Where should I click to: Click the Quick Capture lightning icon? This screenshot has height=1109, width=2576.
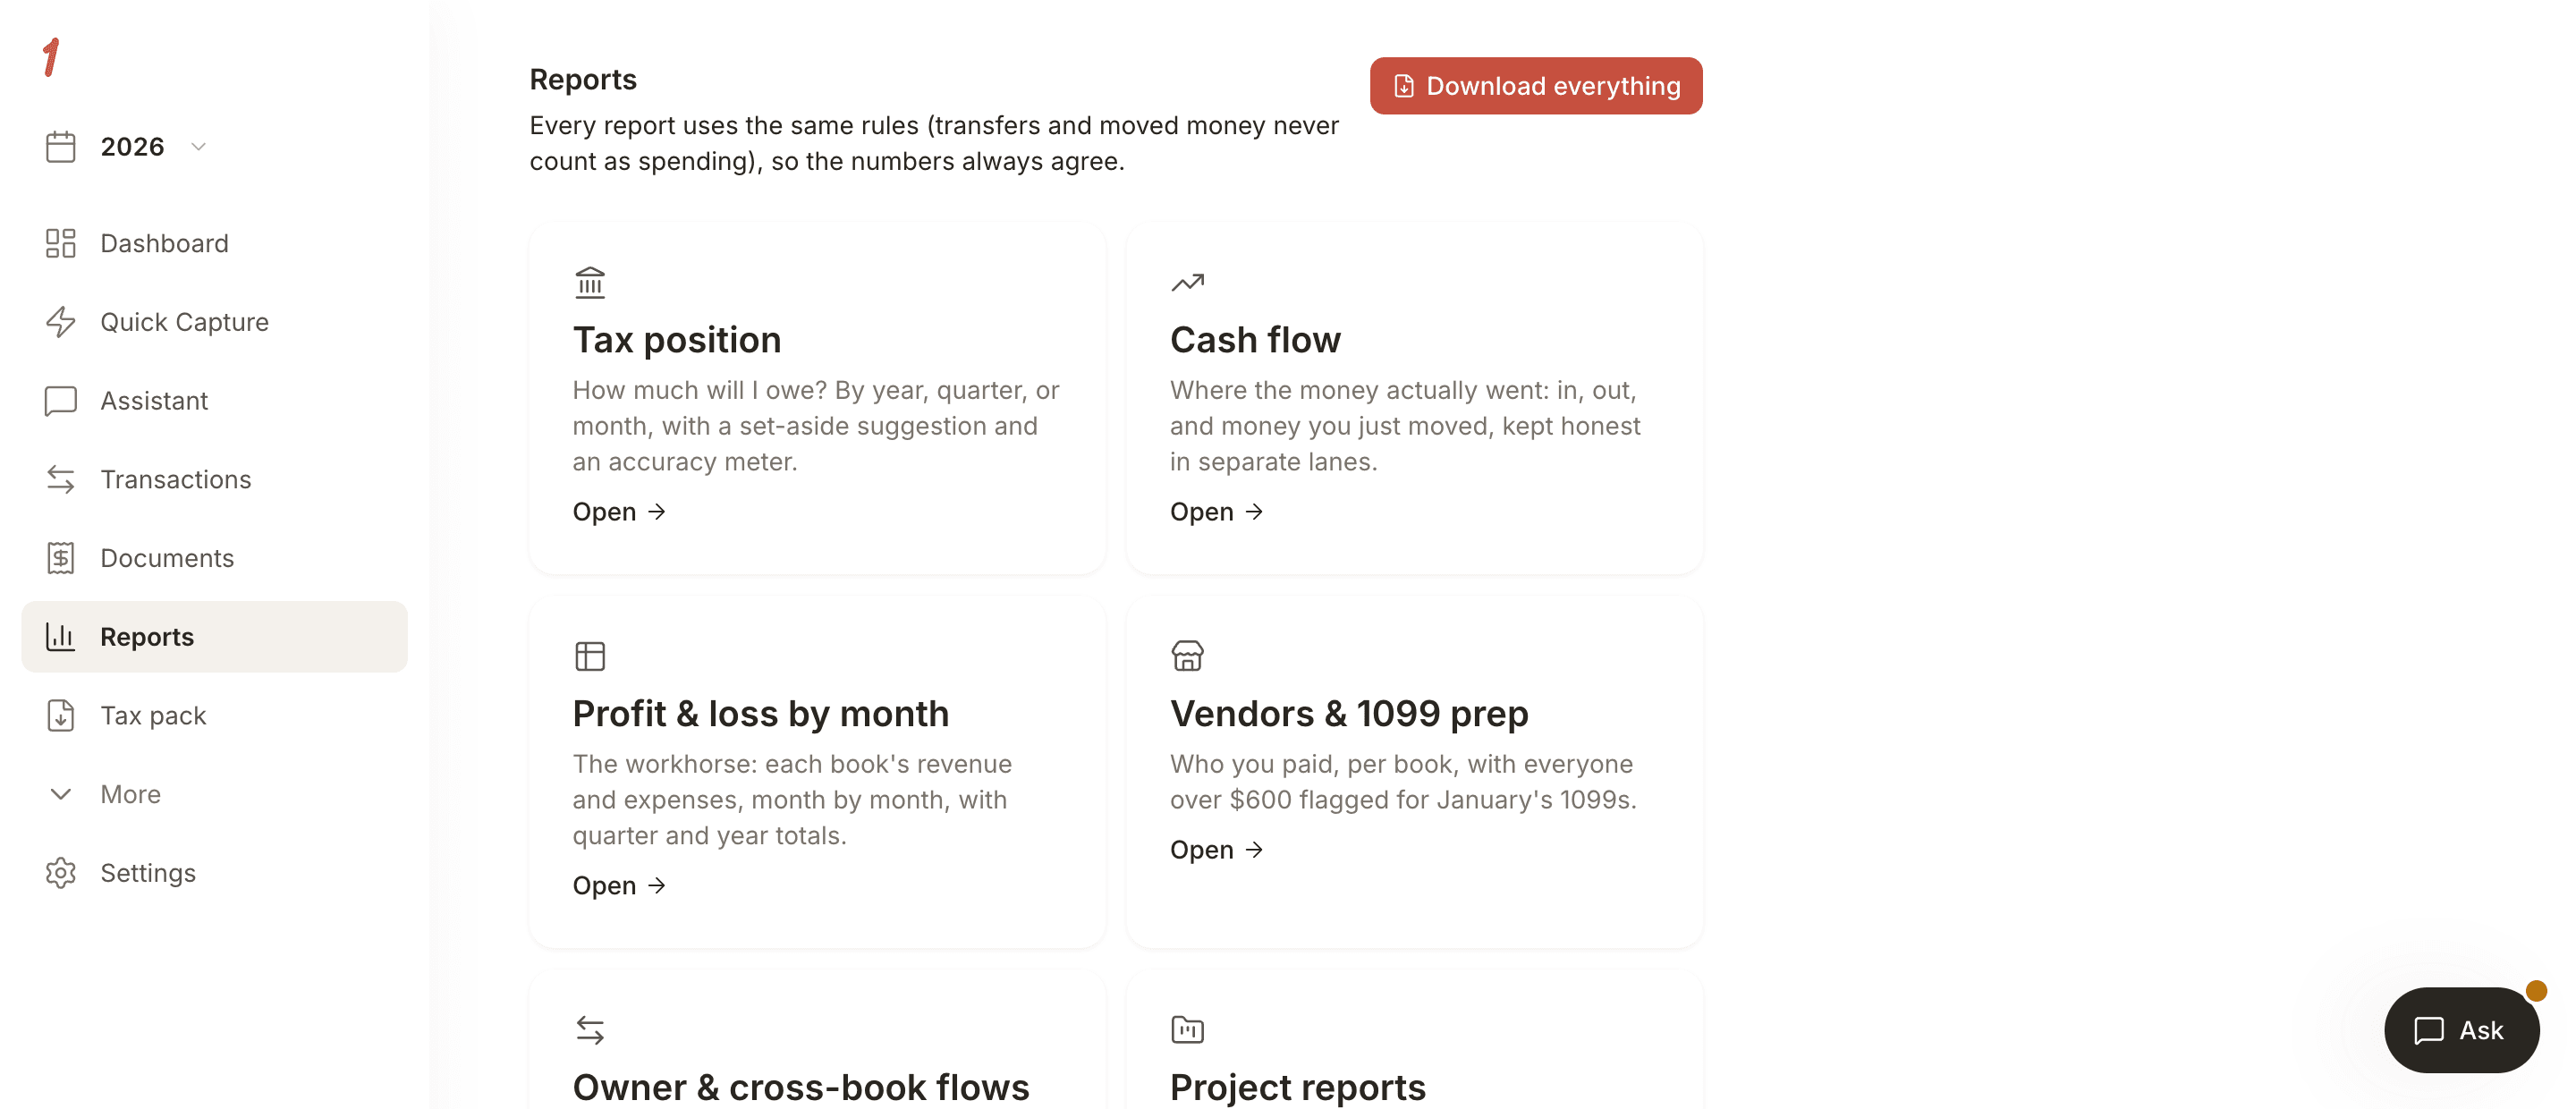click(61, 322)
